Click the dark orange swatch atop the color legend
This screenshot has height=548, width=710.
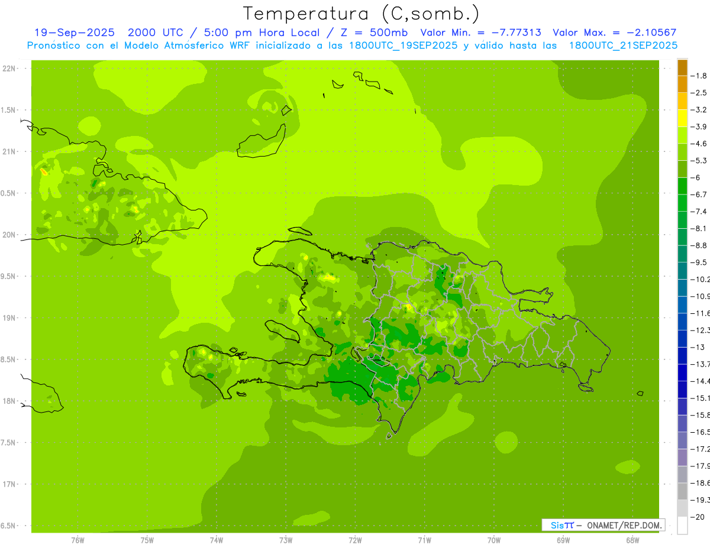coord(682,68)
